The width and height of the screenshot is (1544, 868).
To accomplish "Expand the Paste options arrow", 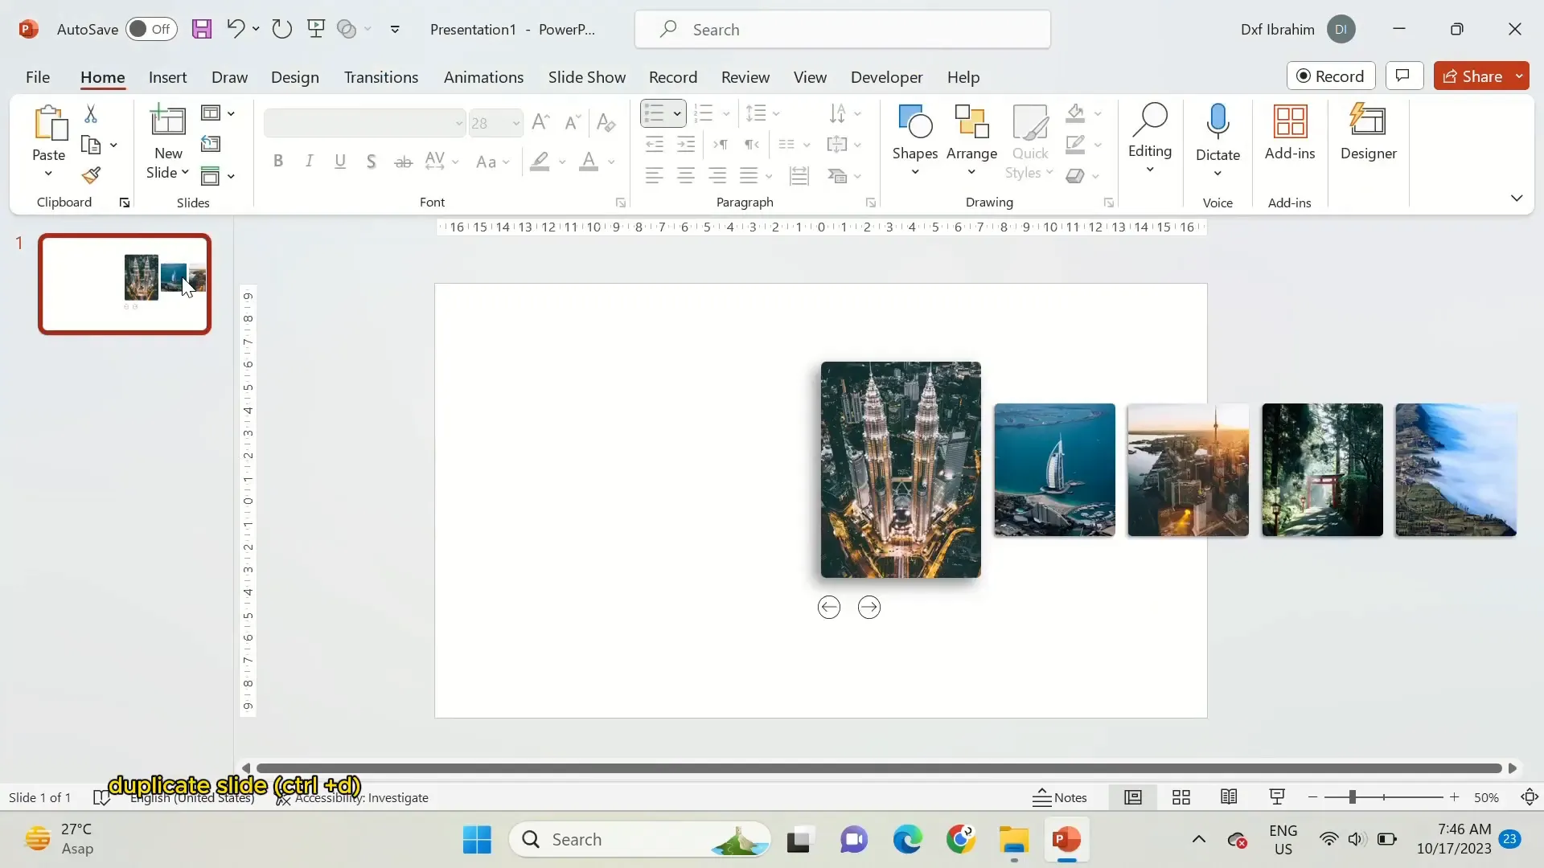I will point(48,174).
